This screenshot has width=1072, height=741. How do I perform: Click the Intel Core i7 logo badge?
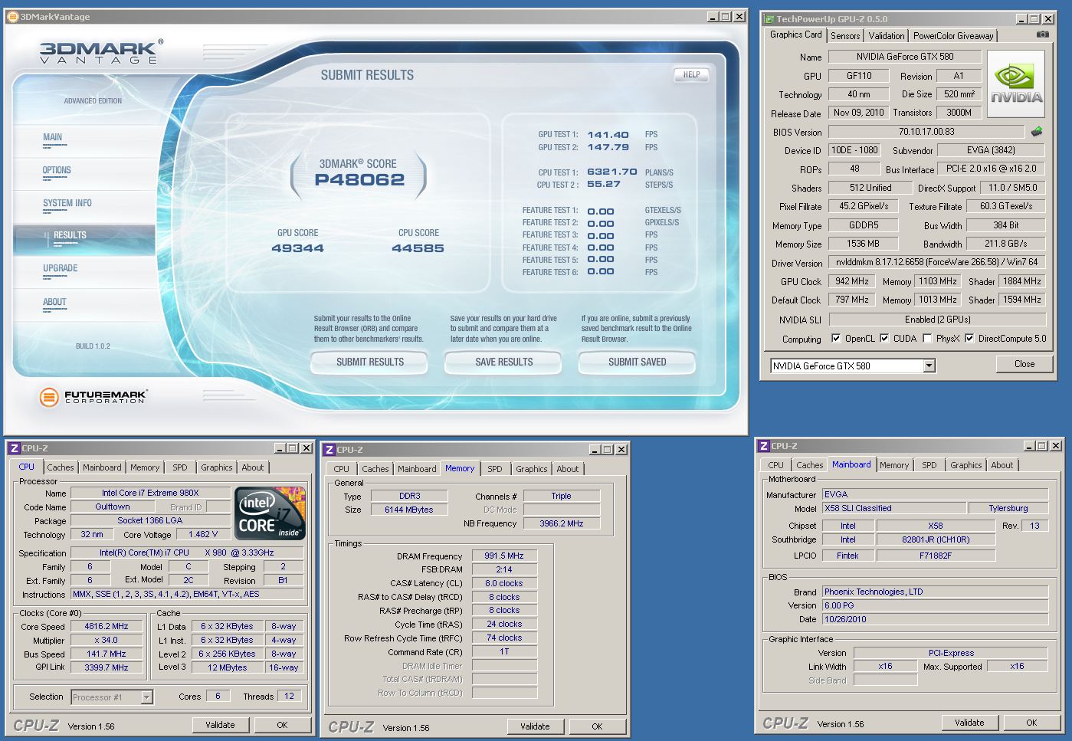tap(270, 513)
